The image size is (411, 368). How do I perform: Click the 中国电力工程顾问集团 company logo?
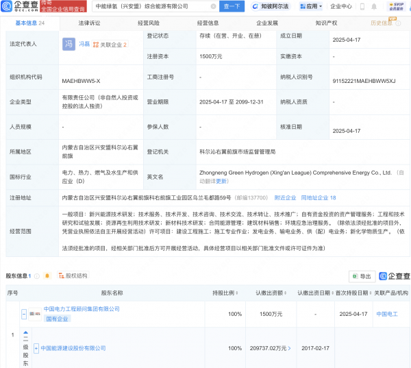(x=35, y=314)
